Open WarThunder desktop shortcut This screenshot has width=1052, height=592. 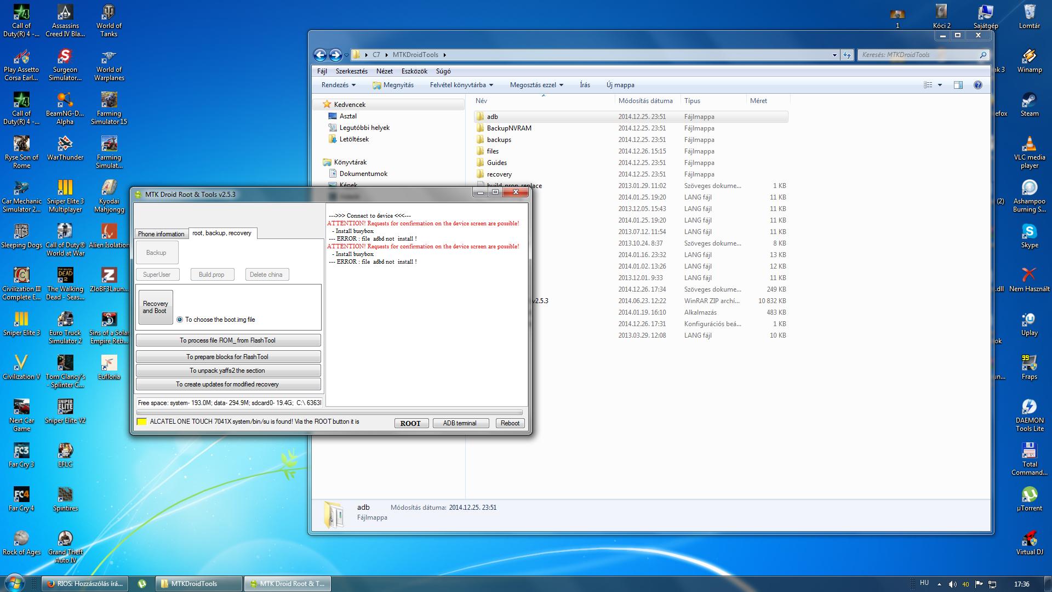[x=65, y=148]
